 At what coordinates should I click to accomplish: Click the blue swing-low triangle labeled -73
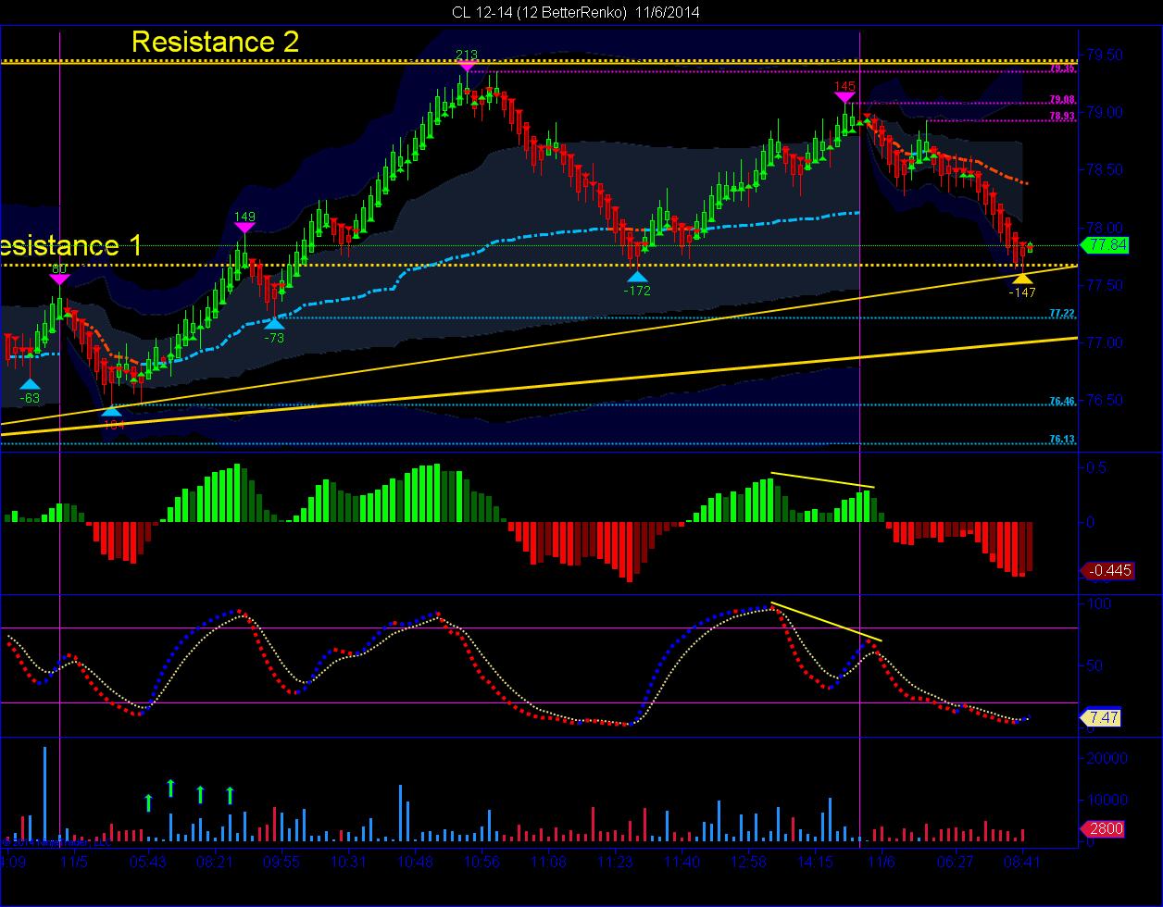tap(274, 323)
